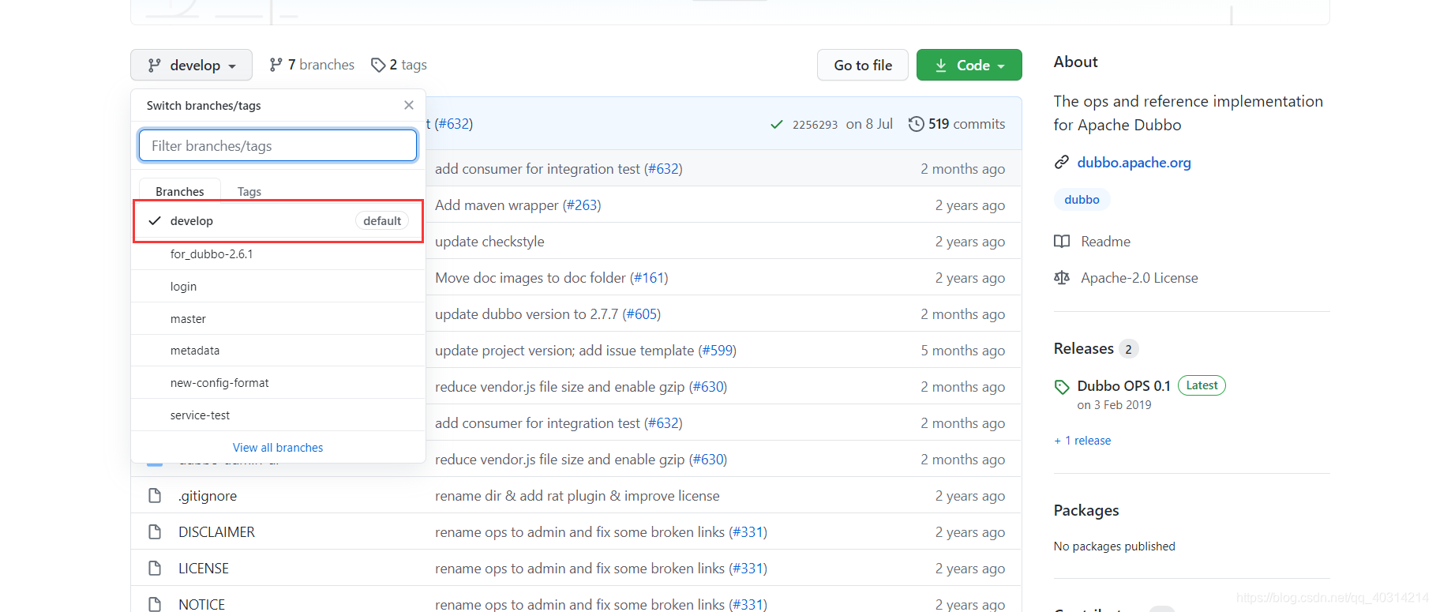Select the for_dubbo-2.6.1 branch
This screenshot has height=612, width=1436.
278,254
